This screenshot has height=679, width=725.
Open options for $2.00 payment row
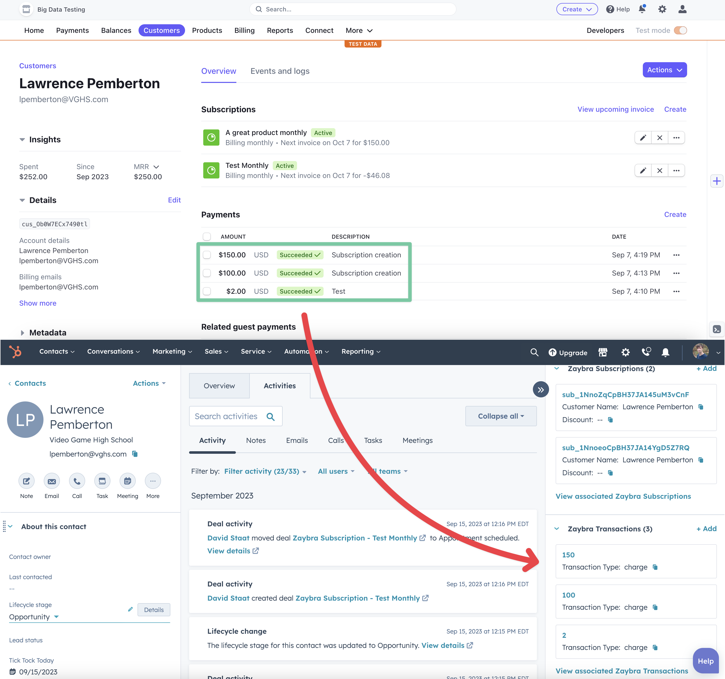point(676,291)
